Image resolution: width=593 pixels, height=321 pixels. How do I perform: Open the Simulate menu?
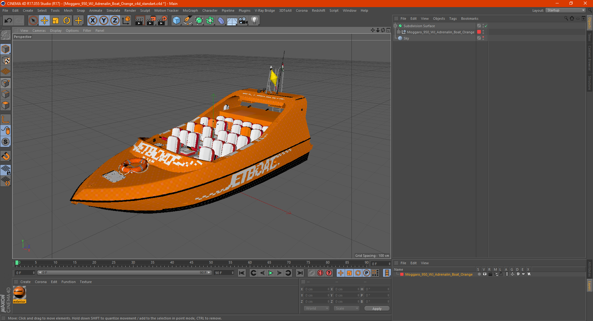point(113,10)
